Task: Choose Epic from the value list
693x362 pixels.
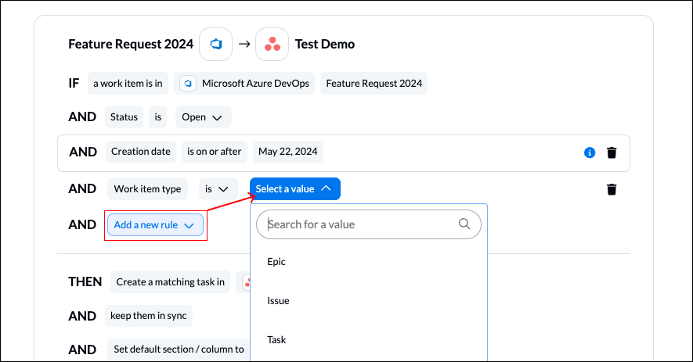Action: click(276, 262)
